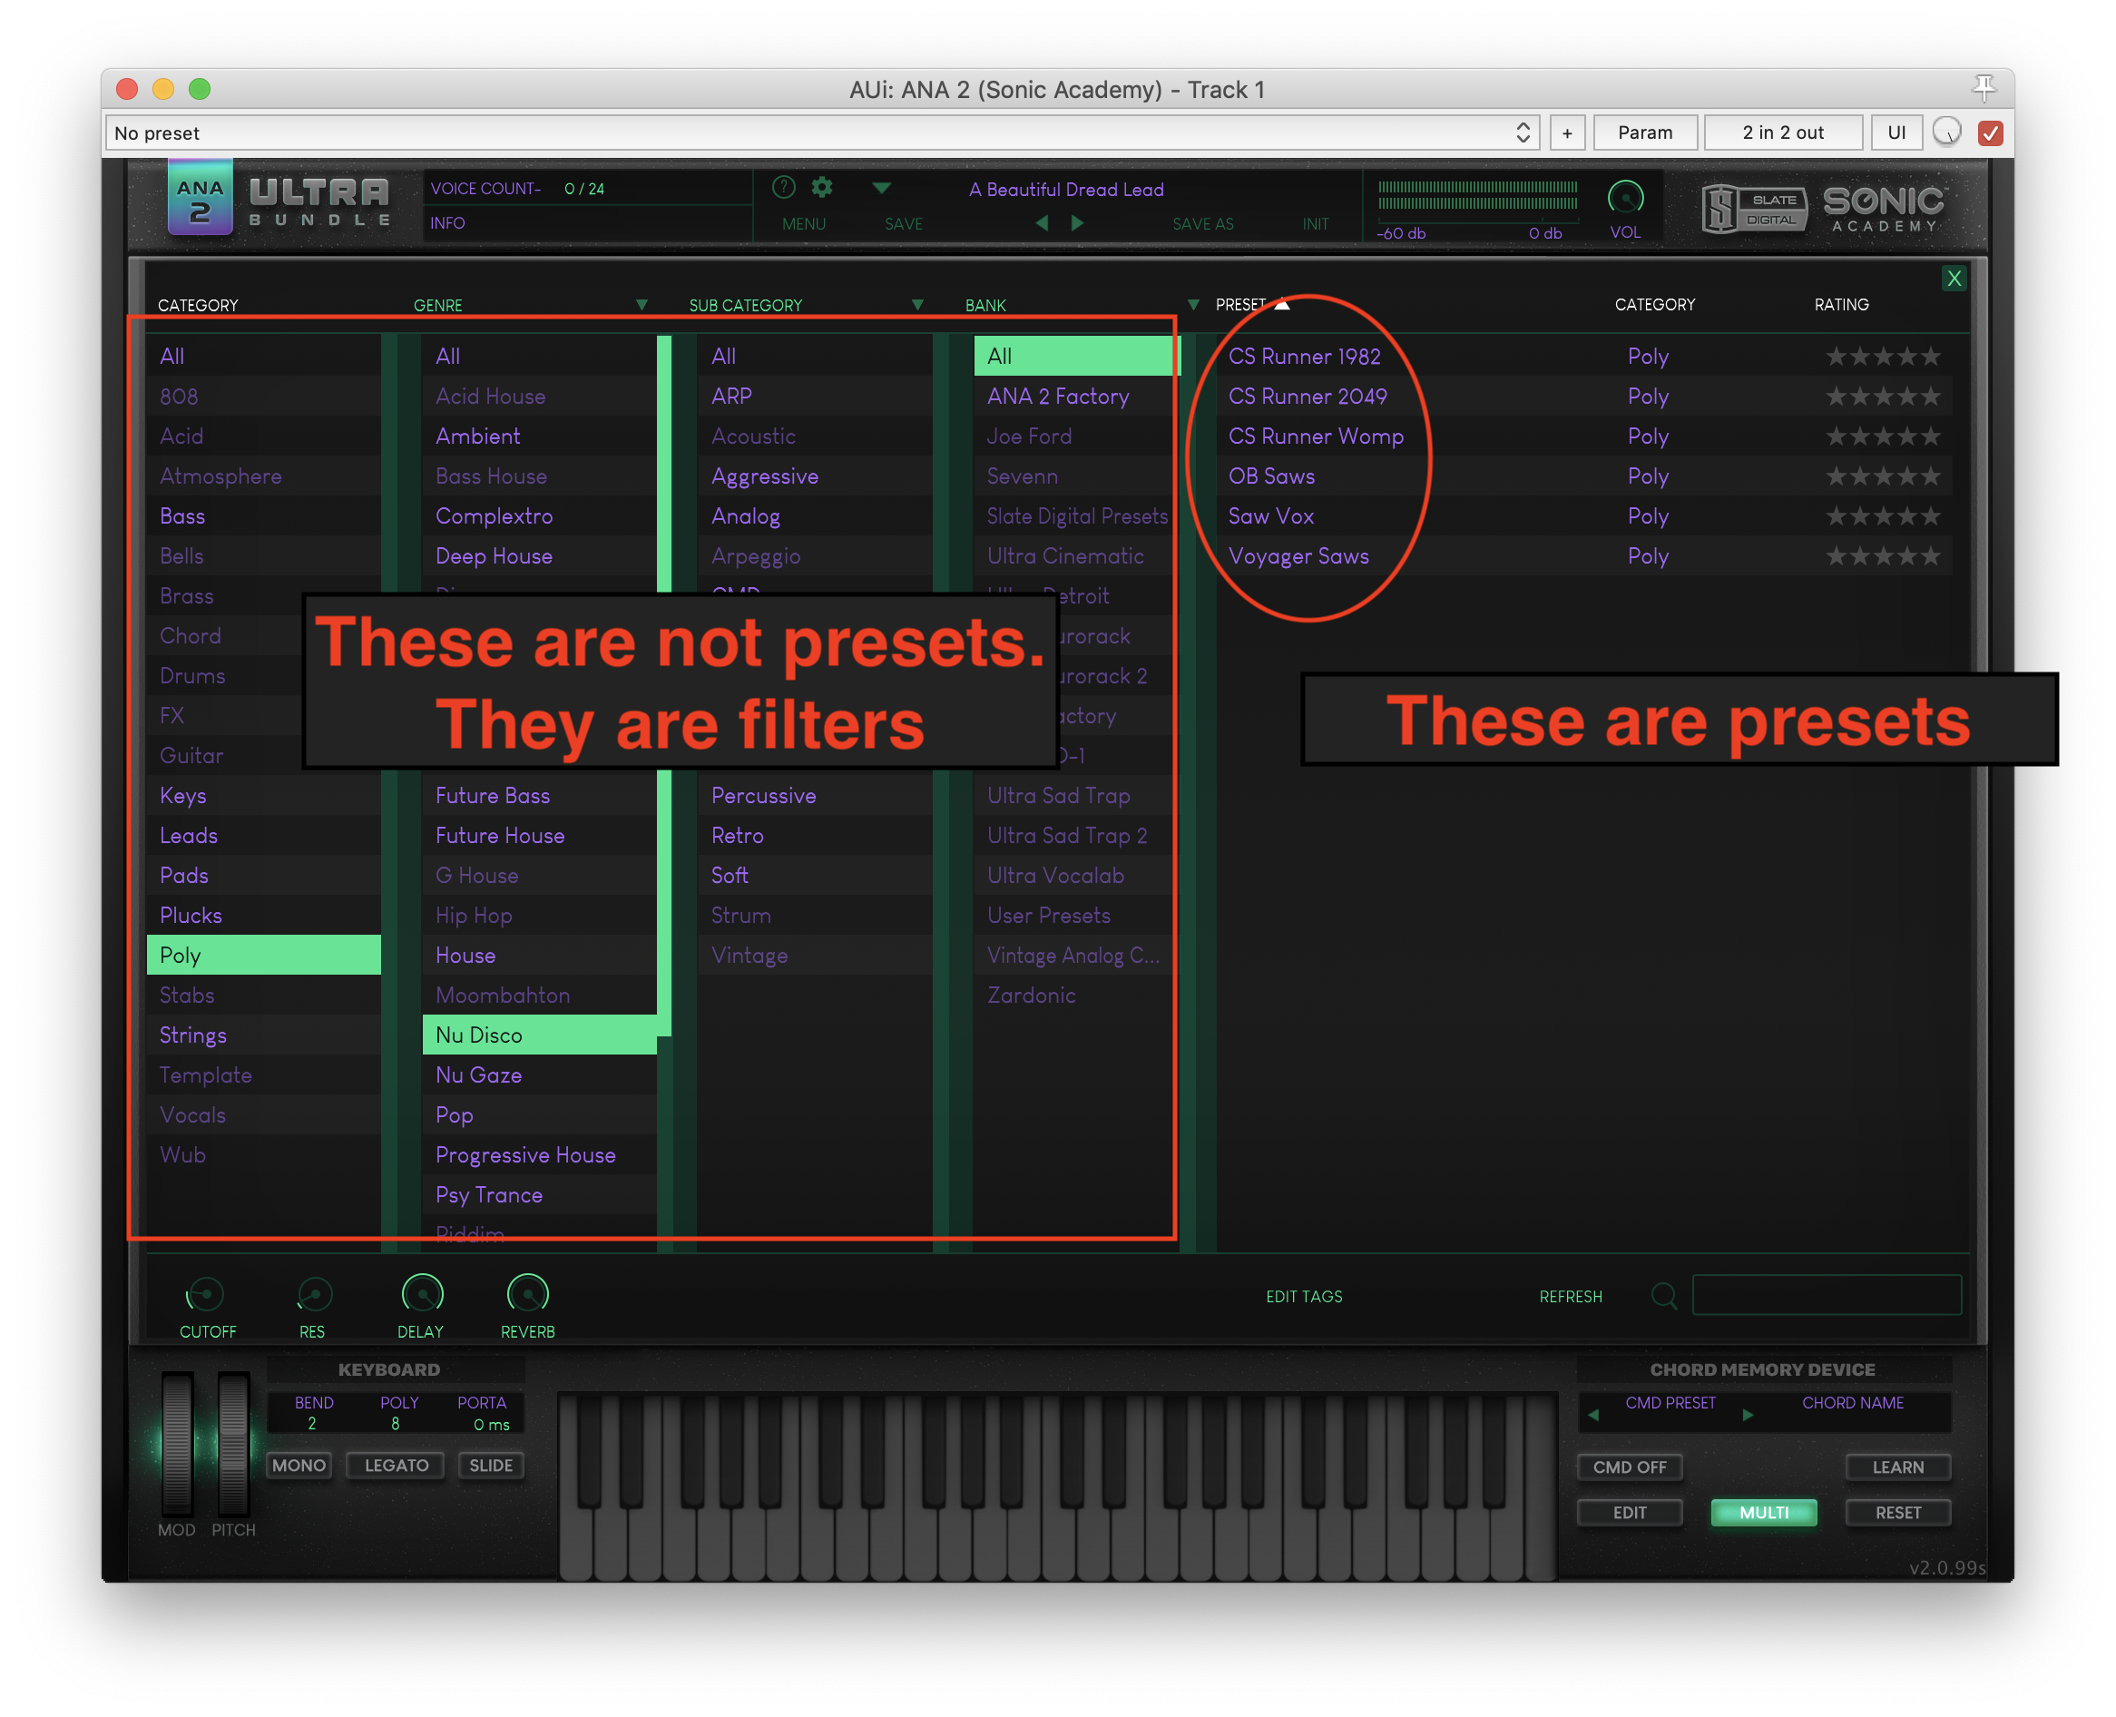The width and height of the screenshot is (2116, 1717).
Task: Open the help question mark icon
Action: tap(783, 187)
